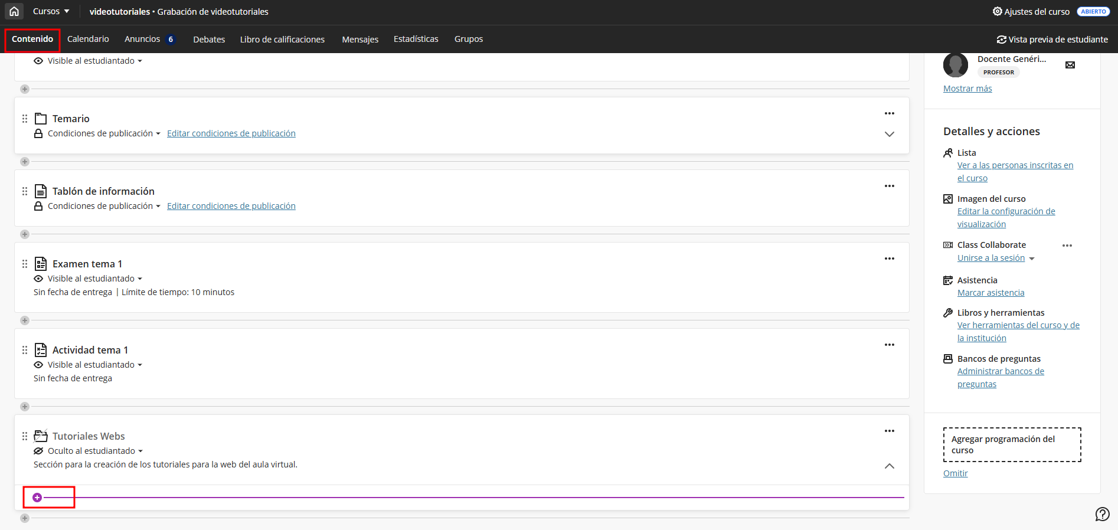Open three-dot menu for Temario folder
Viewport: 1118px width, 530px height.
click(889, 113)
